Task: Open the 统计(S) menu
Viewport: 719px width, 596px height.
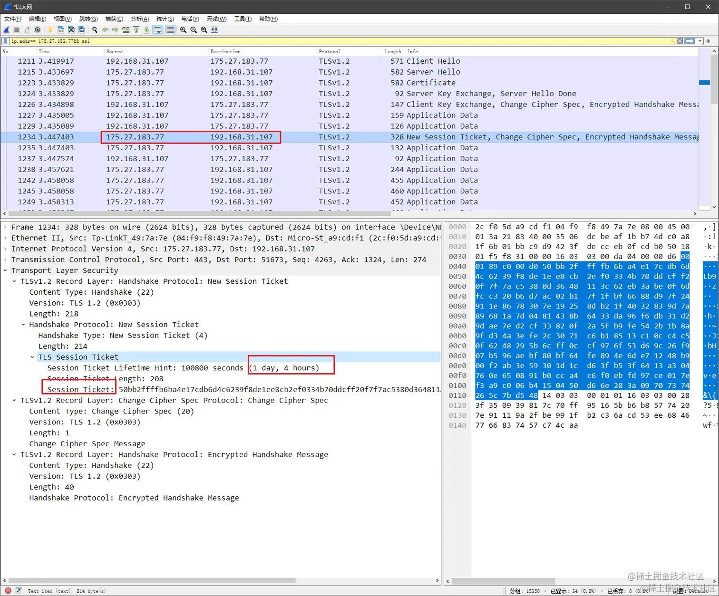Action: click(x=165, y=19)
